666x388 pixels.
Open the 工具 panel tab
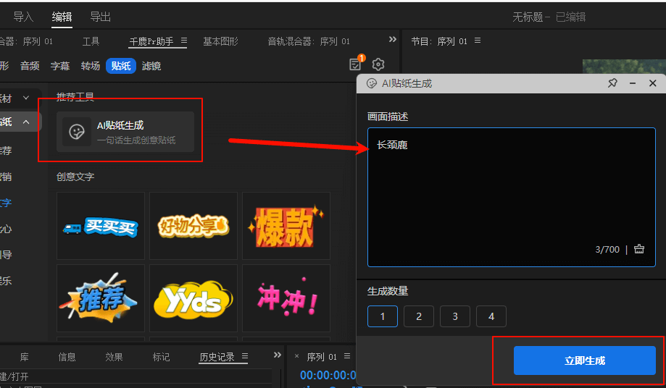91,41
